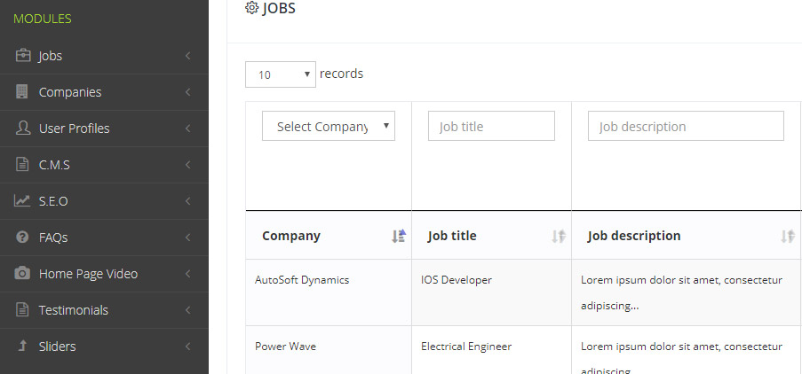Expand the Jobs module chevron

pos(188,56)
